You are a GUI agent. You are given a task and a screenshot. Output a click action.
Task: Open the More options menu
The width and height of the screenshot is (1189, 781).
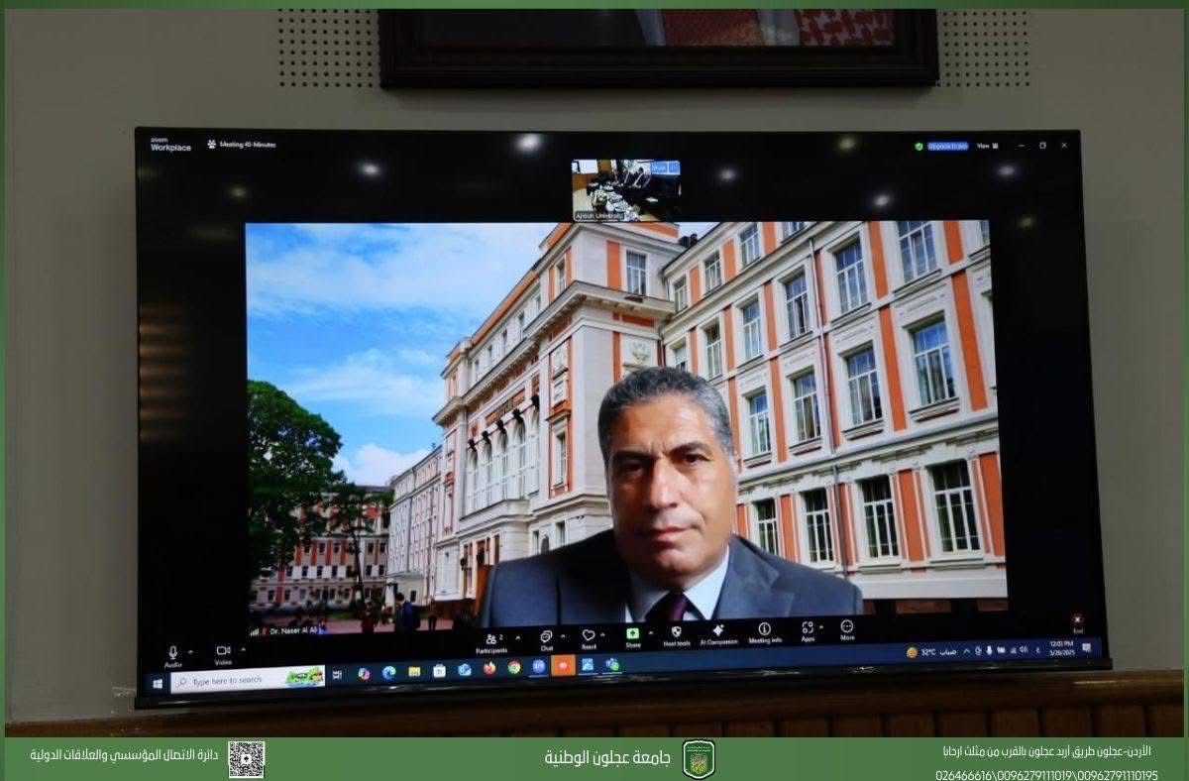tap(847, 626)
